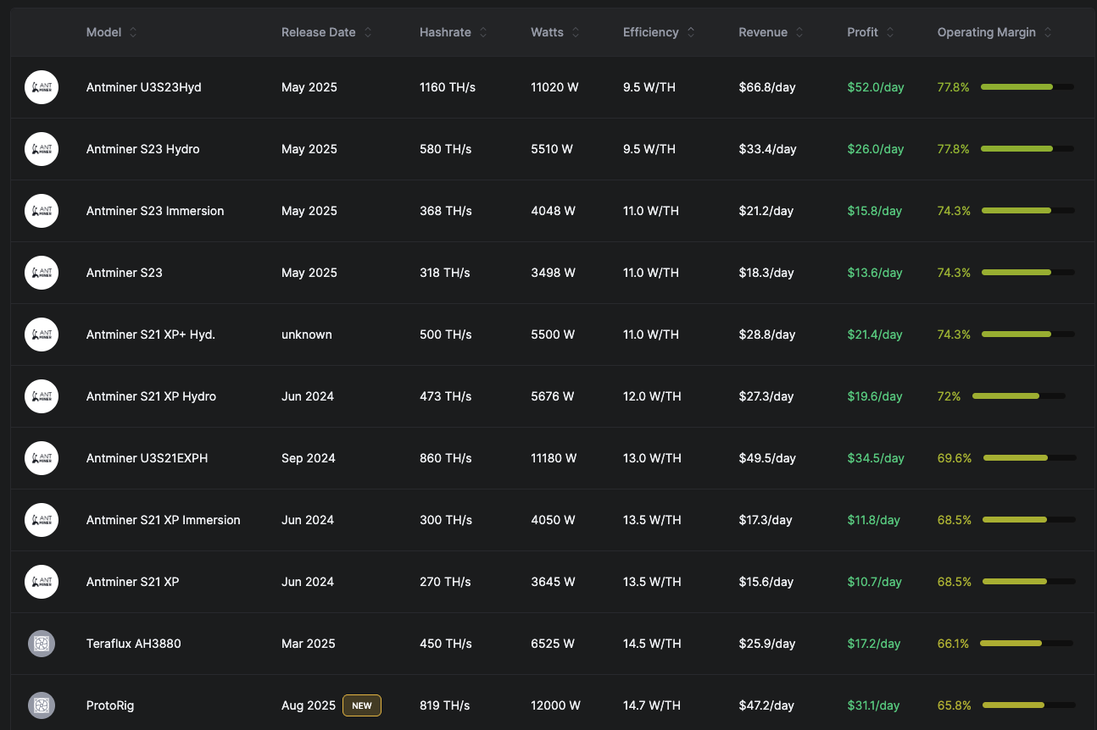Click the 1160 TH/s hashrate cell
The width and height of the screenshot is (1097, 730).
tap(448, 87)
